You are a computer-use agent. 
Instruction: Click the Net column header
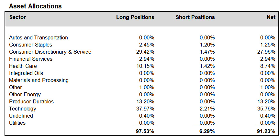271,17
